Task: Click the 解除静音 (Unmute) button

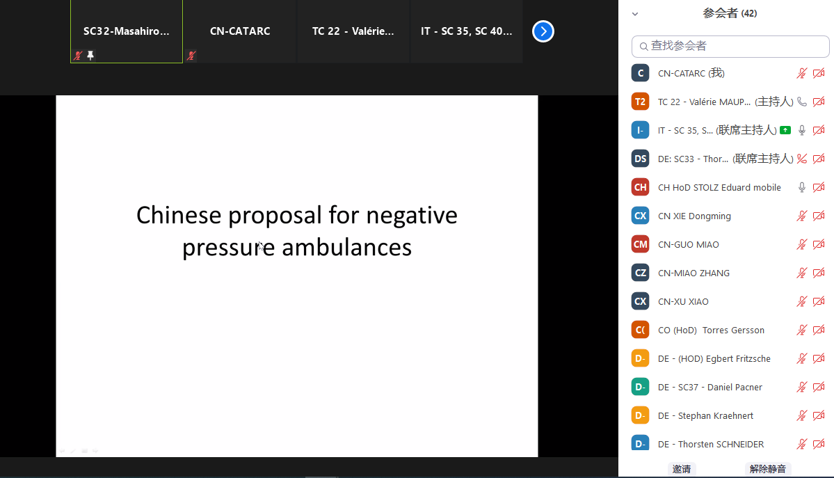Action: tap(767, 469)
